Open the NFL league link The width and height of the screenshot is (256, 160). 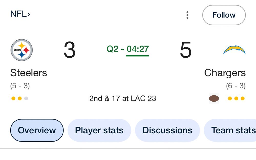(18, 14)
